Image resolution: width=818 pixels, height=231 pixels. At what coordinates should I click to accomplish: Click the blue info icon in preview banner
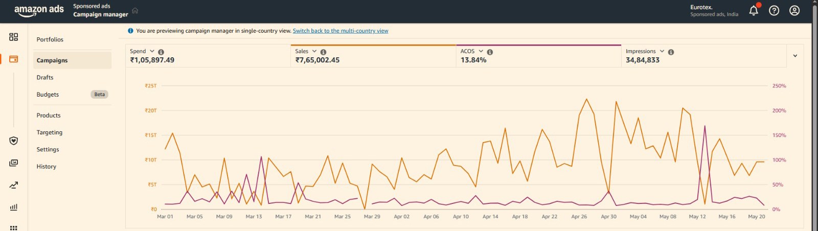(131, 31)
